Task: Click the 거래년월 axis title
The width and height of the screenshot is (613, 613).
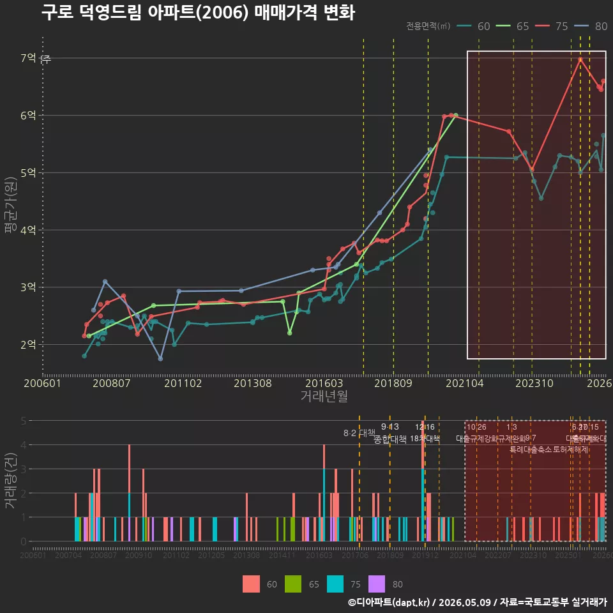Action: pos(324,396)
